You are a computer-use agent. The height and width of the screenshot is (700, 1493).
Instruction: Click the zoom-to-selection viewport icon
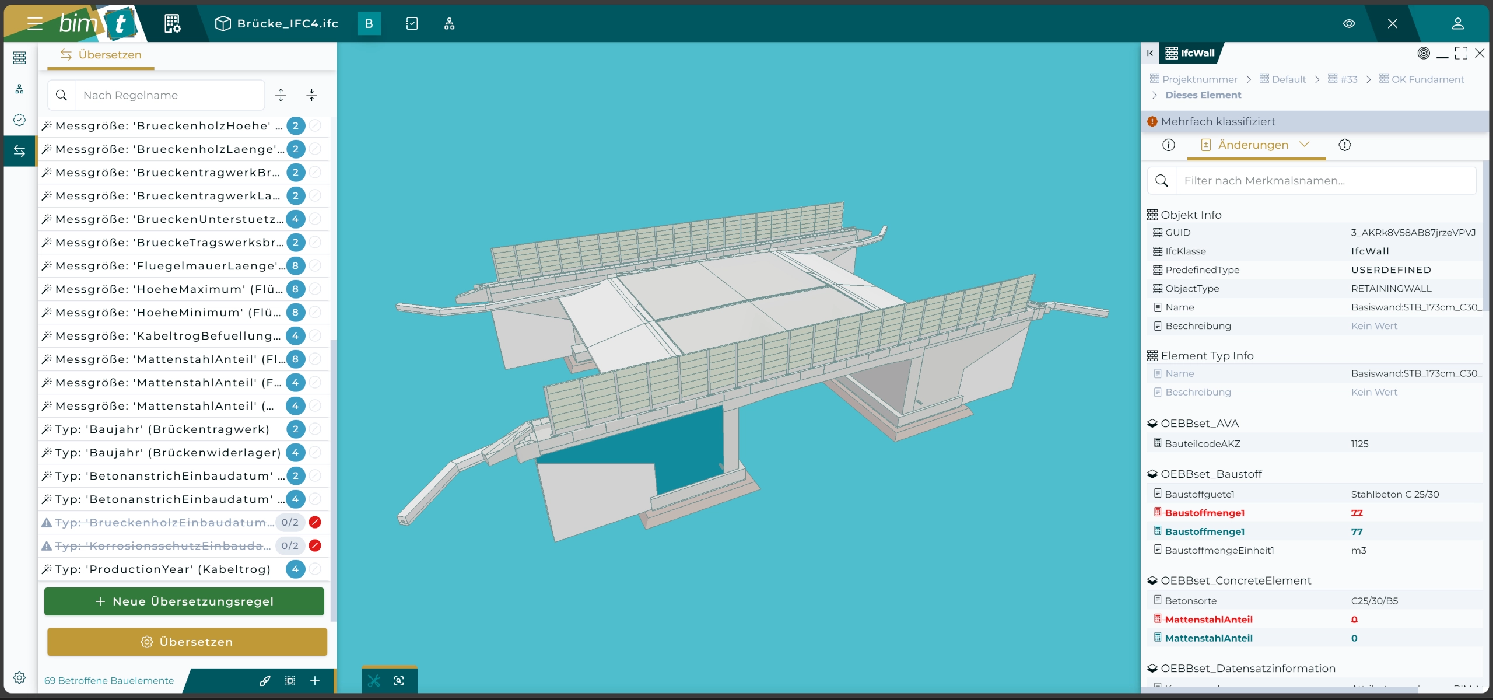click(399, 681)
